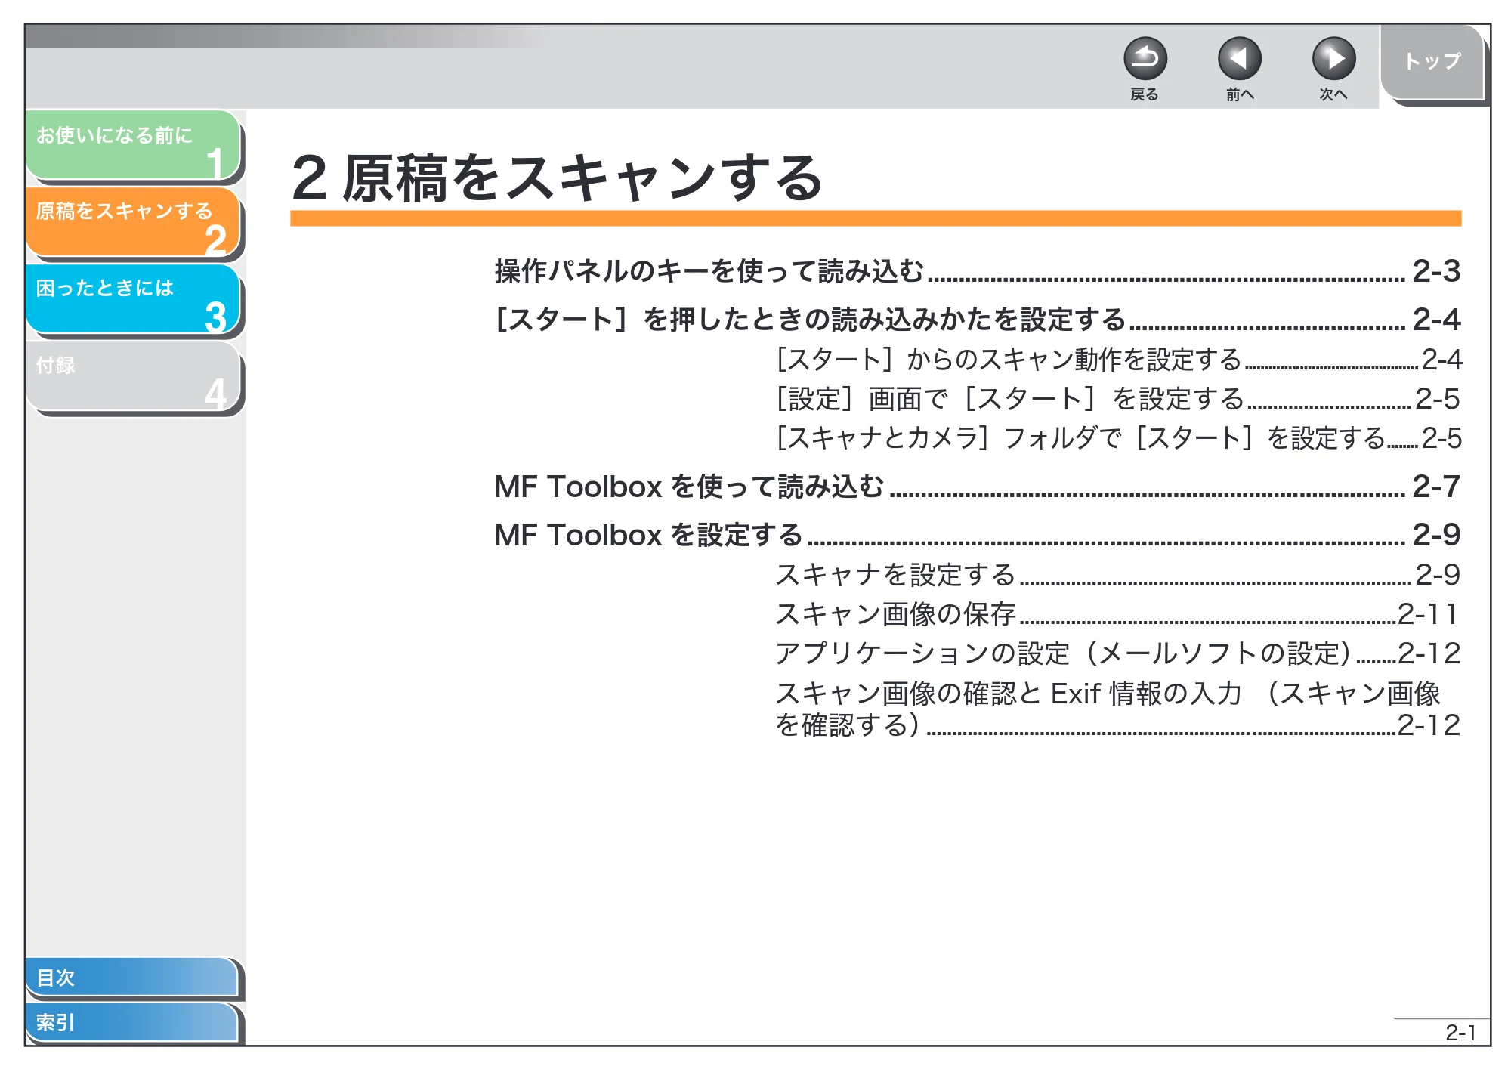This screenshot has width=1511, height=1069.
Task: Select chapter 2 原稿をスキャンする sidebar tab
Action: tap(133, 222)
